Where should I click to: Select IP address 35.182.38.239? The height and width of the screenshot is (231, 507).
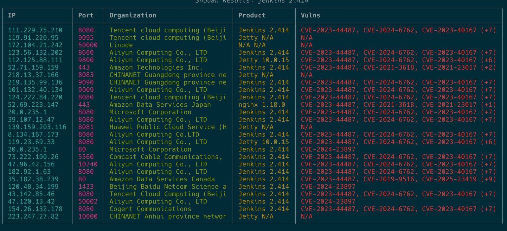tap(33, 179)
